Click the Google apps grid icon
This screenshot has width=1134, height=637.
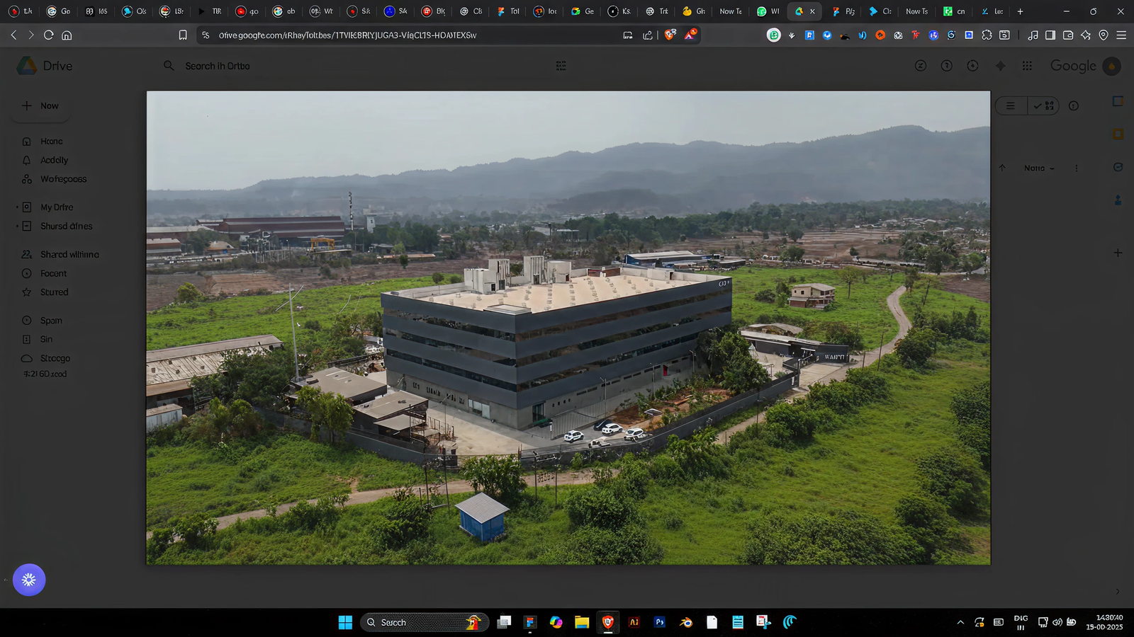[1027, 66]
